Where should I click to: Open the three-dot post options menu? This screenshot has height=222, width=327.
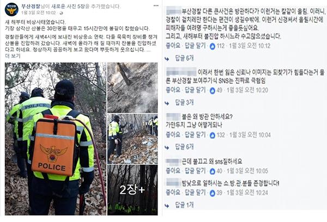pos(156,6)
